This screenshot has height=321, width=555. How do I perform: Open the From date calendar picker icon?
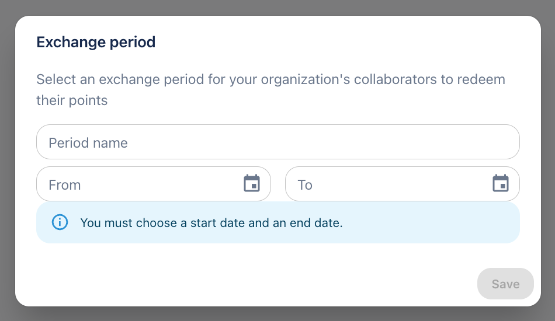tap(252, 184)
